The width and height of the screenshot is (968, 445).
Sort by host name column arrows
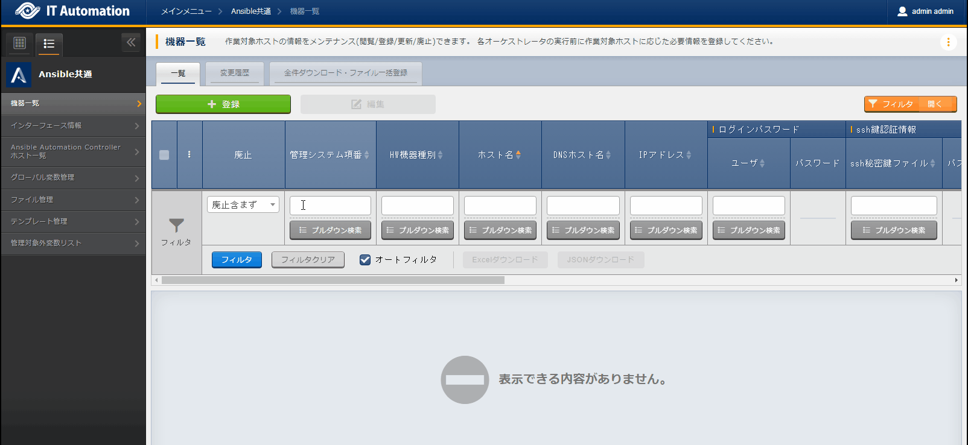click(x=518, y=155)
